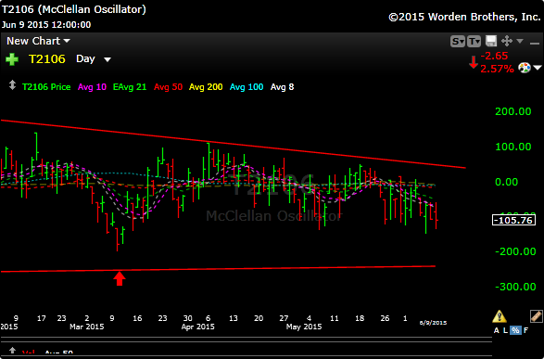Click the paint palette chart colors icon
The image size is (544, 359).
525,68
